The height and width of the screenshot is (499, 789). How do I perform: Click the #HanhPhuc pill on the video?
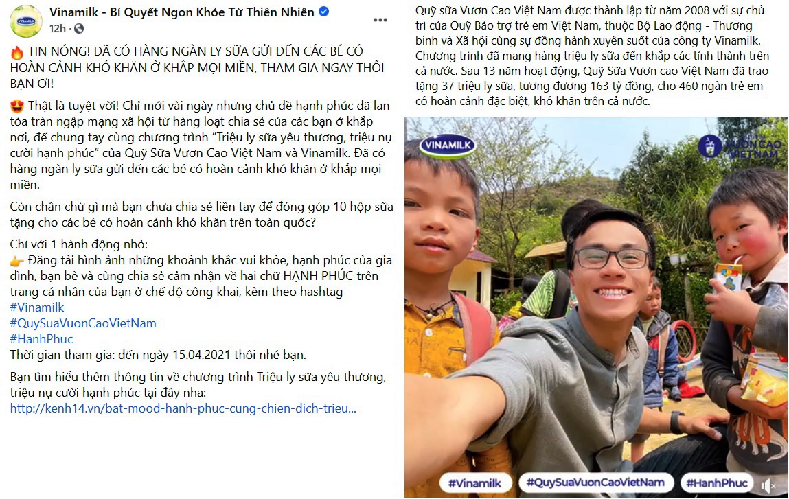pos(717,483)
